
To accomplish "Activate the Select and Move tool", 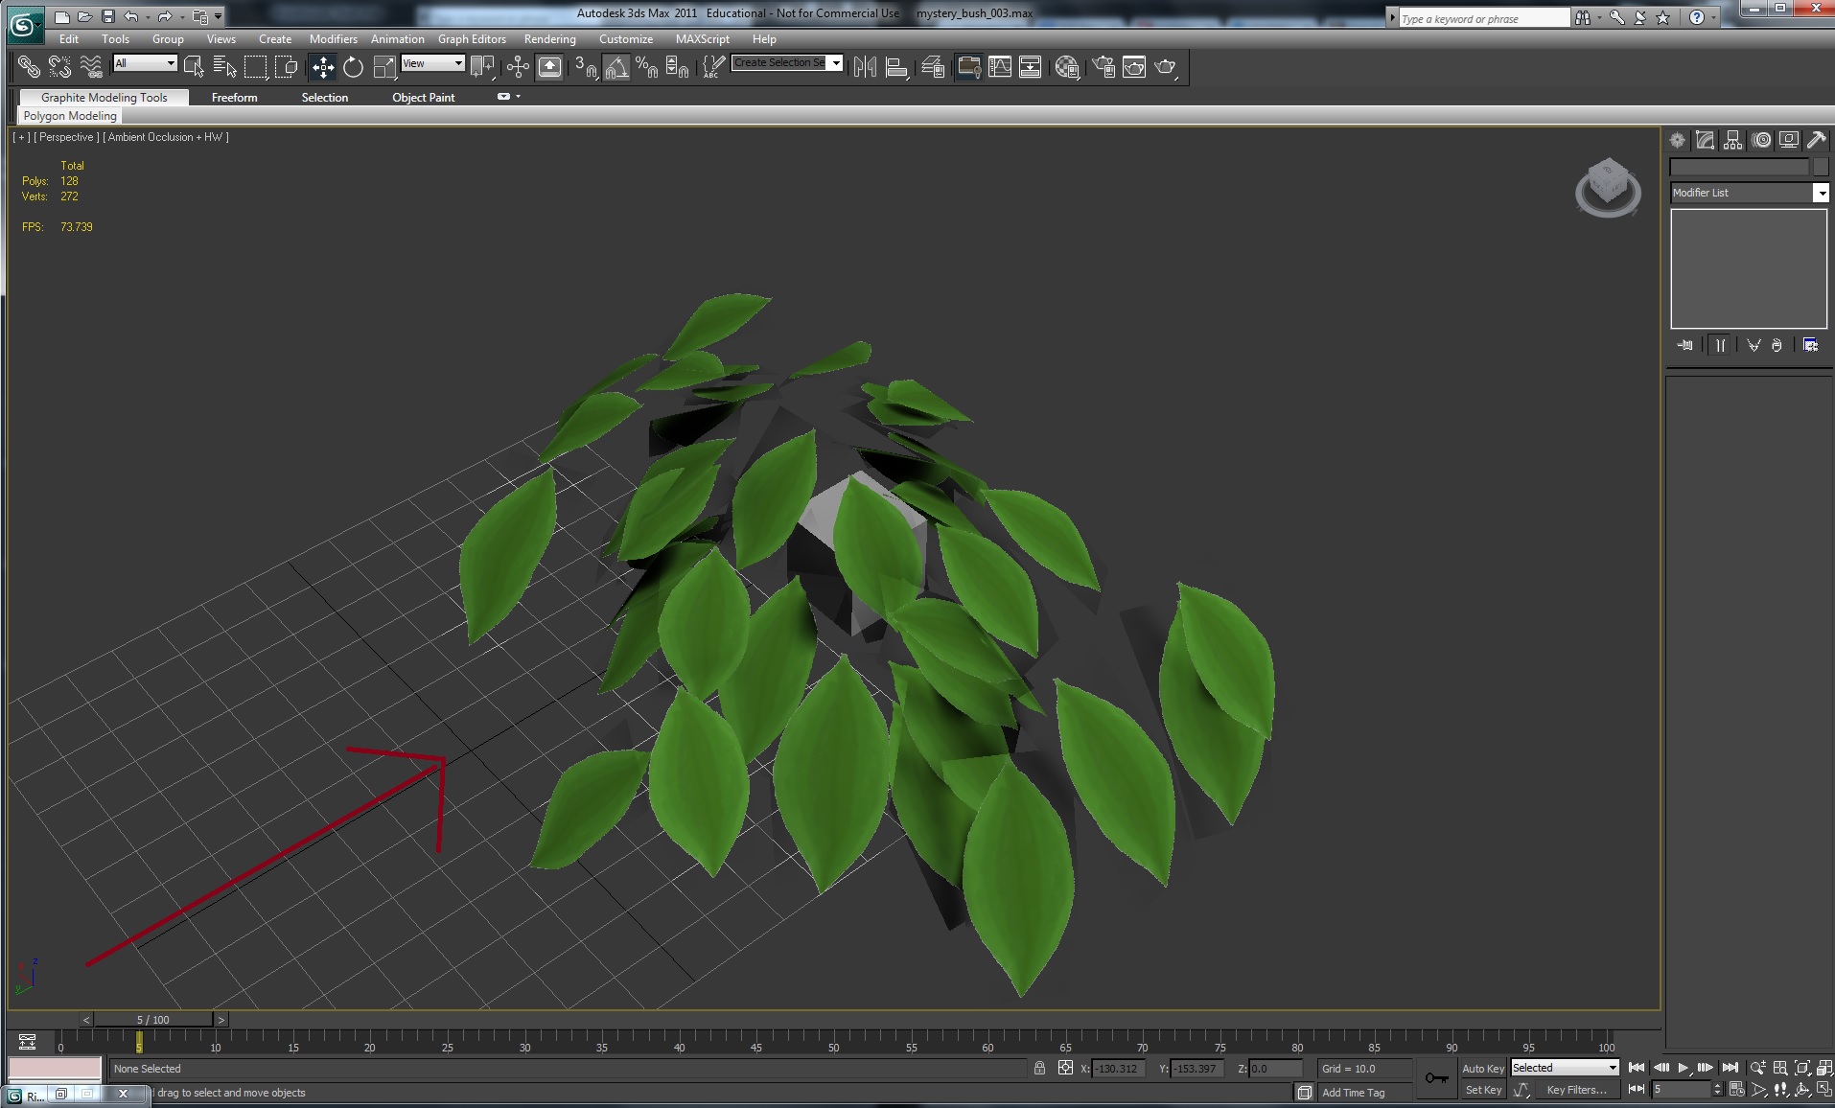I will point(323,66).
